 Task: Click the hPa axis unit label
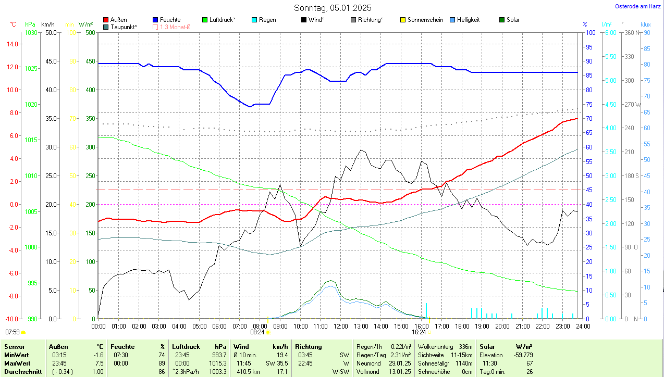tap(30, 24)
